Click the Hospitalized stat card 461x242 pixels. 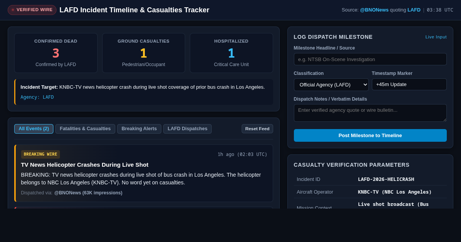point(231,53)
